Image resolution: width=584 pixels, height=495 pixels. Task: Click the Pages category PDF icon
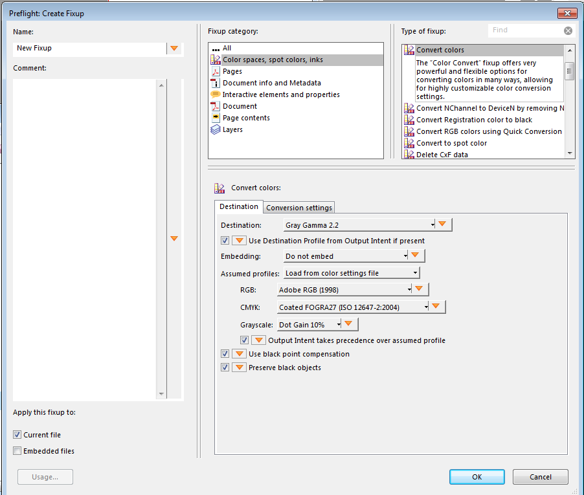(x=216, y=71)
